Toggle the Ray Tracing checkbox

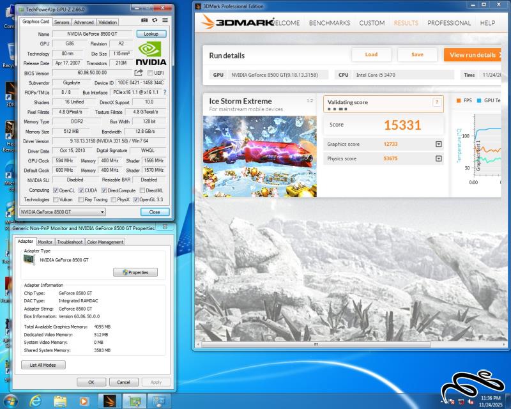coord(88,199)
